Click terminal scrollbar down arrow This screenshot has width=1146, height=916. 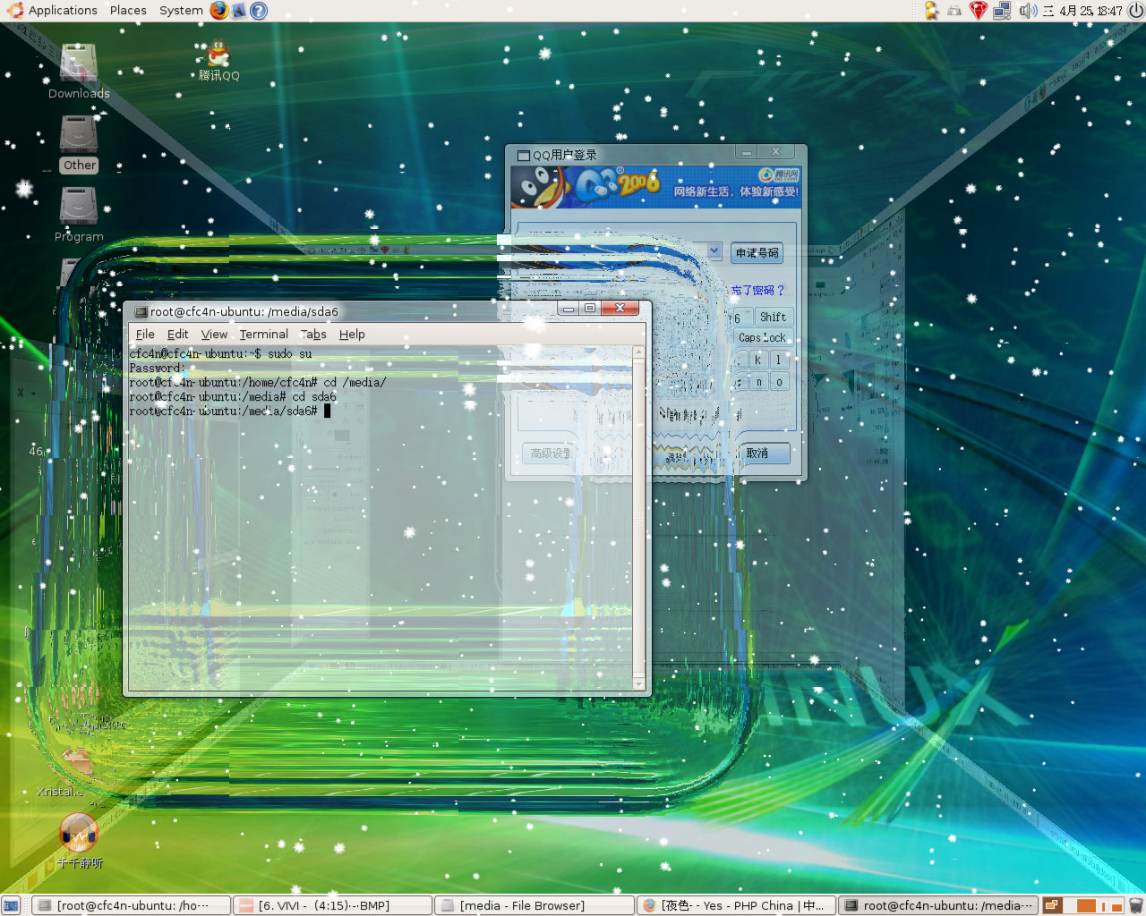[x=638, y=684]
